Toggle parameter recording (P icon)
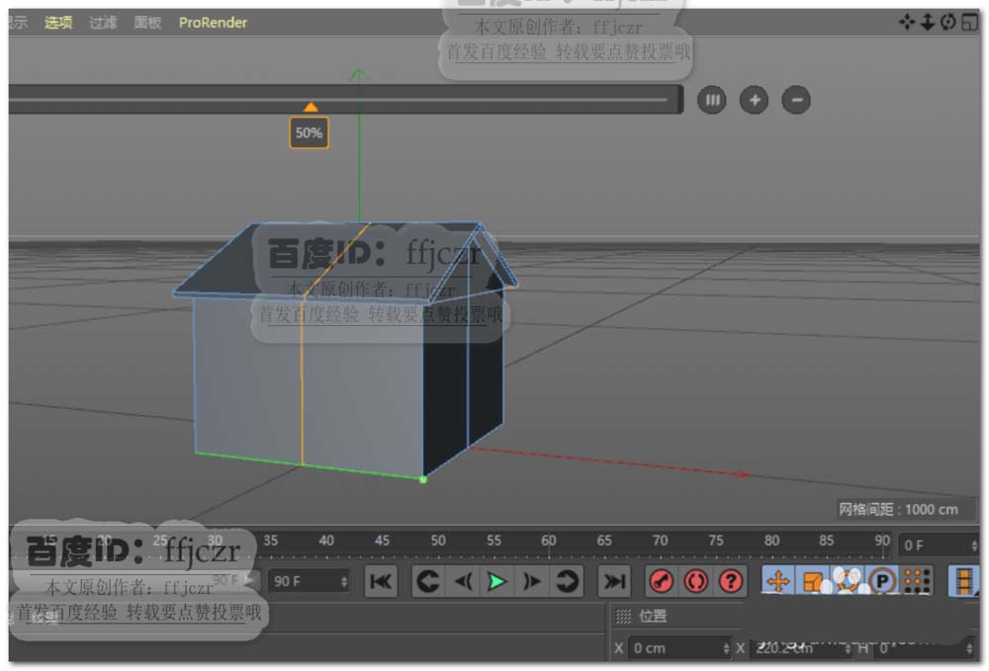The height and width of the screenshot is (671, 989). tap(881, 581)
